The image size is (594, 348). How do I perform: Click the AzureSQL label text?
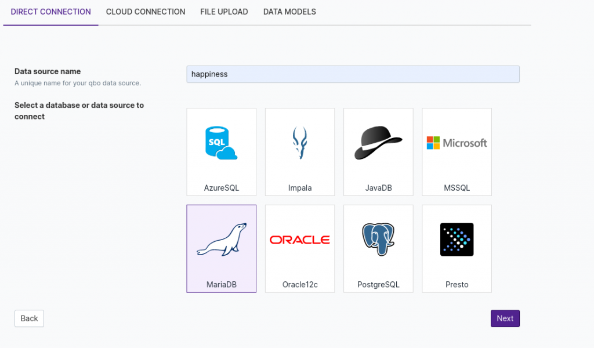(221, 188)
